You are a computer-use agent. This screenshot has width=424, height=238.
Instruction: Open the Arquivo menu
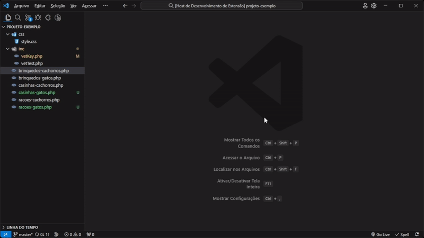(x=22, y=6)
